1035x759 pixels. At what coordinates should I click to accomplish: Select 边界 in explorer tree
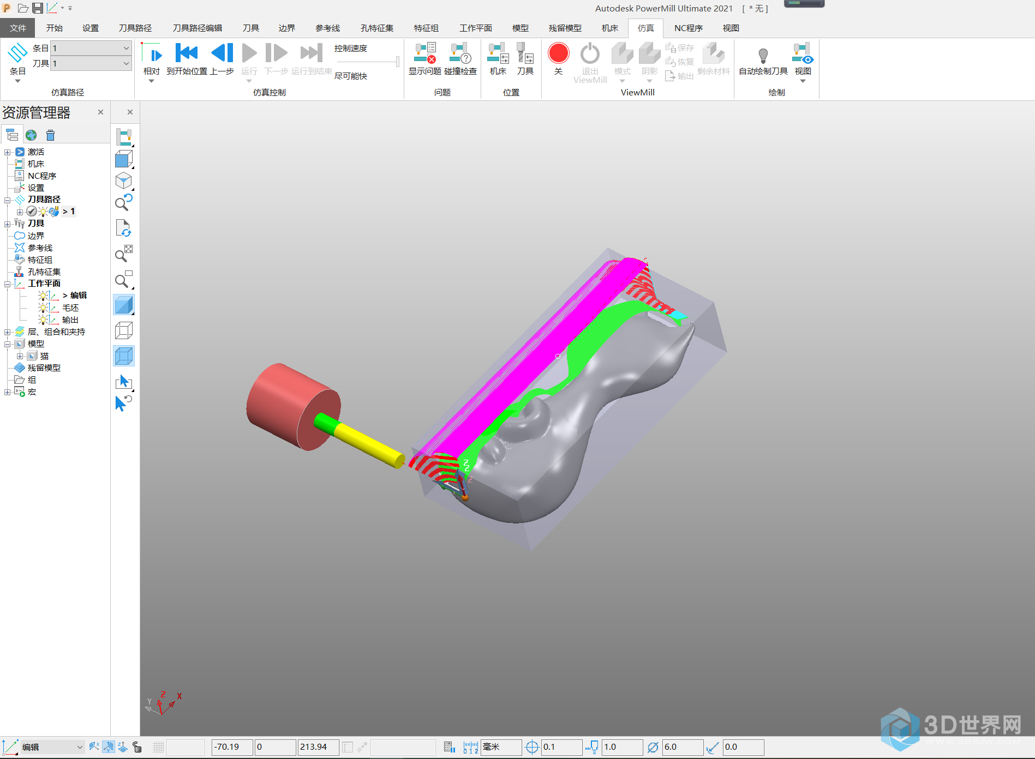pos(36,236)
